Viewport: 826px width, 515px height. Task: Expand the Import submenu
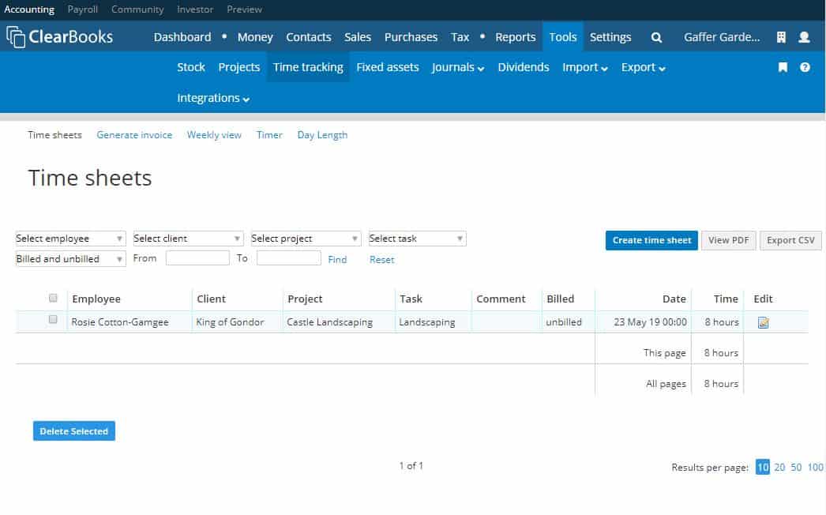(x=584, y=67)
